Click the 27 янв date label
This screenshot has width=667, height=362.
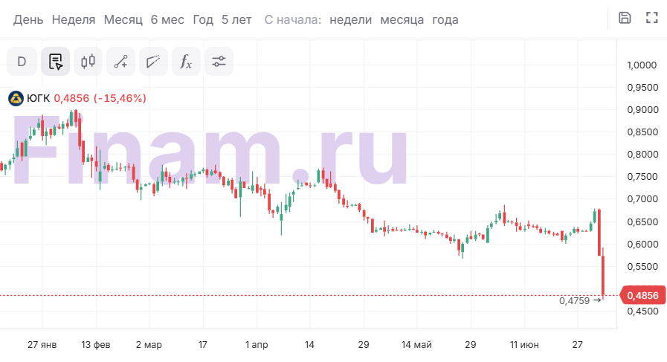coord(42,345)
